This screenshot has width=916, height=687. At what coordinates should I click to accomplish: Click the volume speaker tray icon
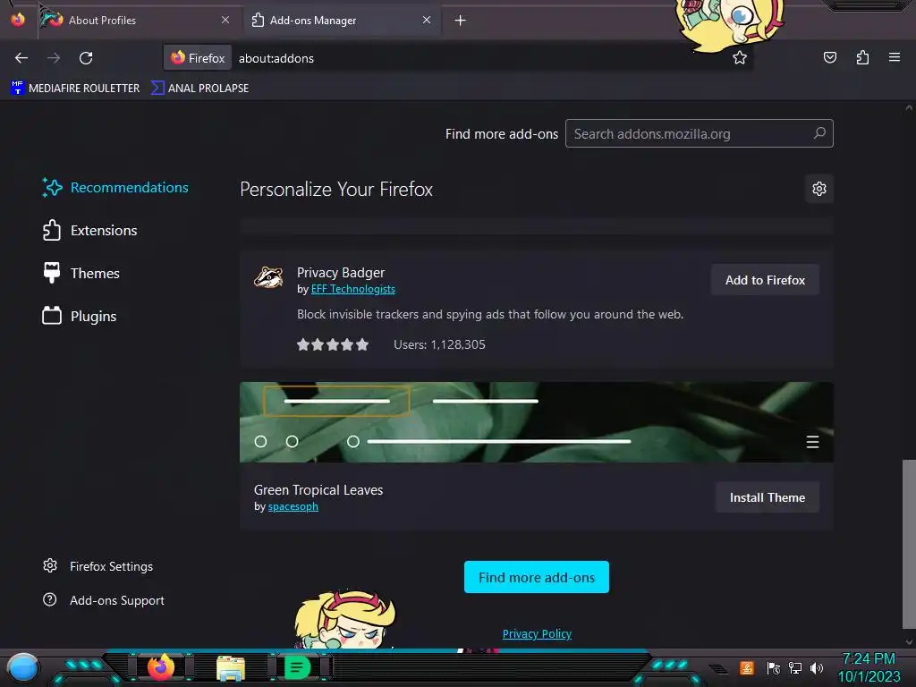(x=817, y=667)
